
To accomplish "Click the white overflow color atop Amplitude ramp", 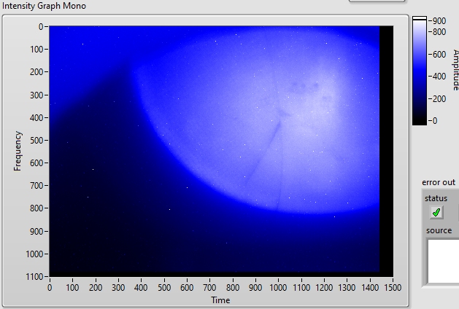I will click(420, 18).
